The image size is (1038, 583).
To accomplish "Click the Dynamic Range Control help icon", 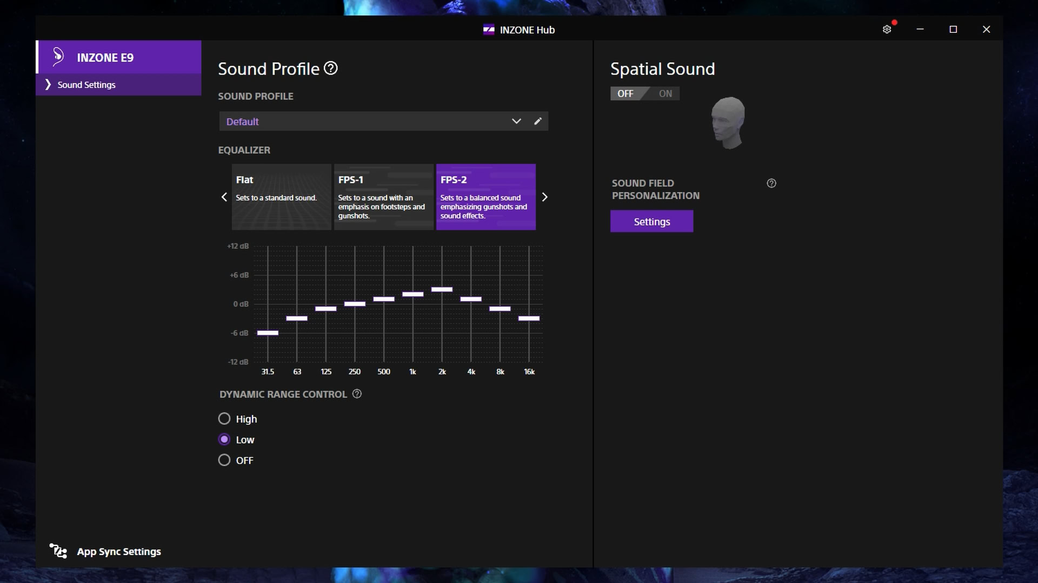I will [x=357, y=394].
